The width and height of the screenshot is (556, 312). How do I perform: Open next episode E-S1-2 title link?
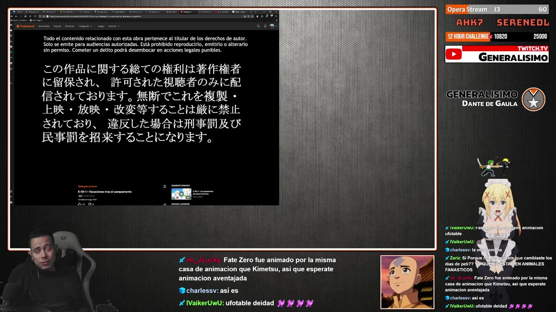point(203,192)
